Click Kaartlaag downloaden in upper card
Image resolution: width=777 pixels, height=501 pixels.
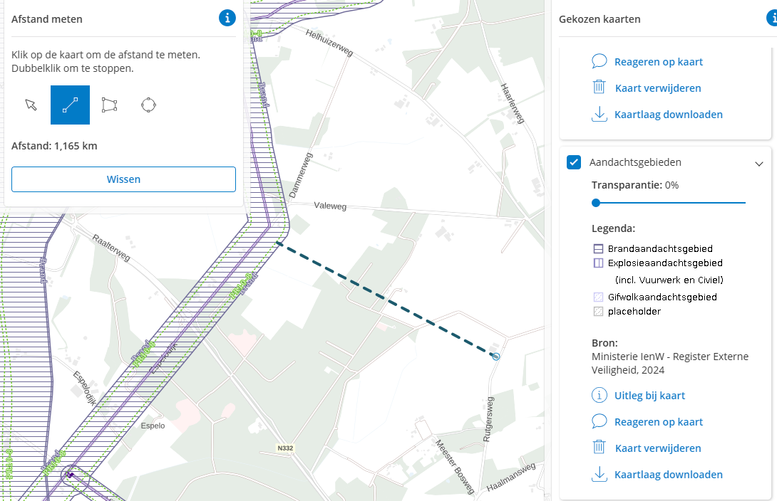tap(668, 115)
